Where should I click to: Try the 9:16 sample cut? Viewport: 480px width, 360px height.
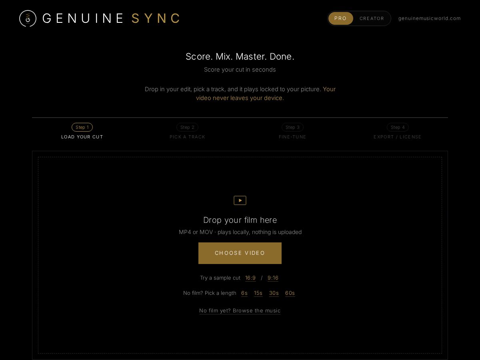click(x=273, y=278)
